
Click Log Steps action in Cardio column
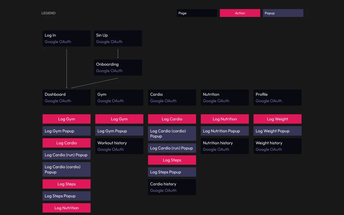[172, 160]
